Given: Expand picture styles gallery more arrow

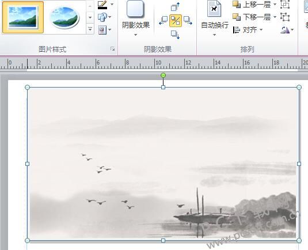Looking at the screenshot, I should click(90, 29).
